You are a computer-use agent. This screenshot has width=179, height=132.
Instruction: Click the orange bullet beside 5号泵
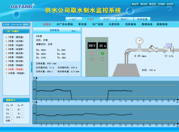[6, 53]
